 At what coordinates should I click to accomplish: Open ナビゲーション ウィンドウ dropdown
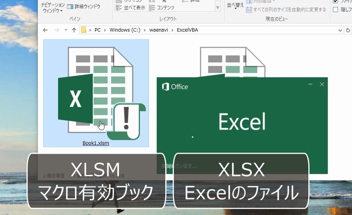point(53,8)
